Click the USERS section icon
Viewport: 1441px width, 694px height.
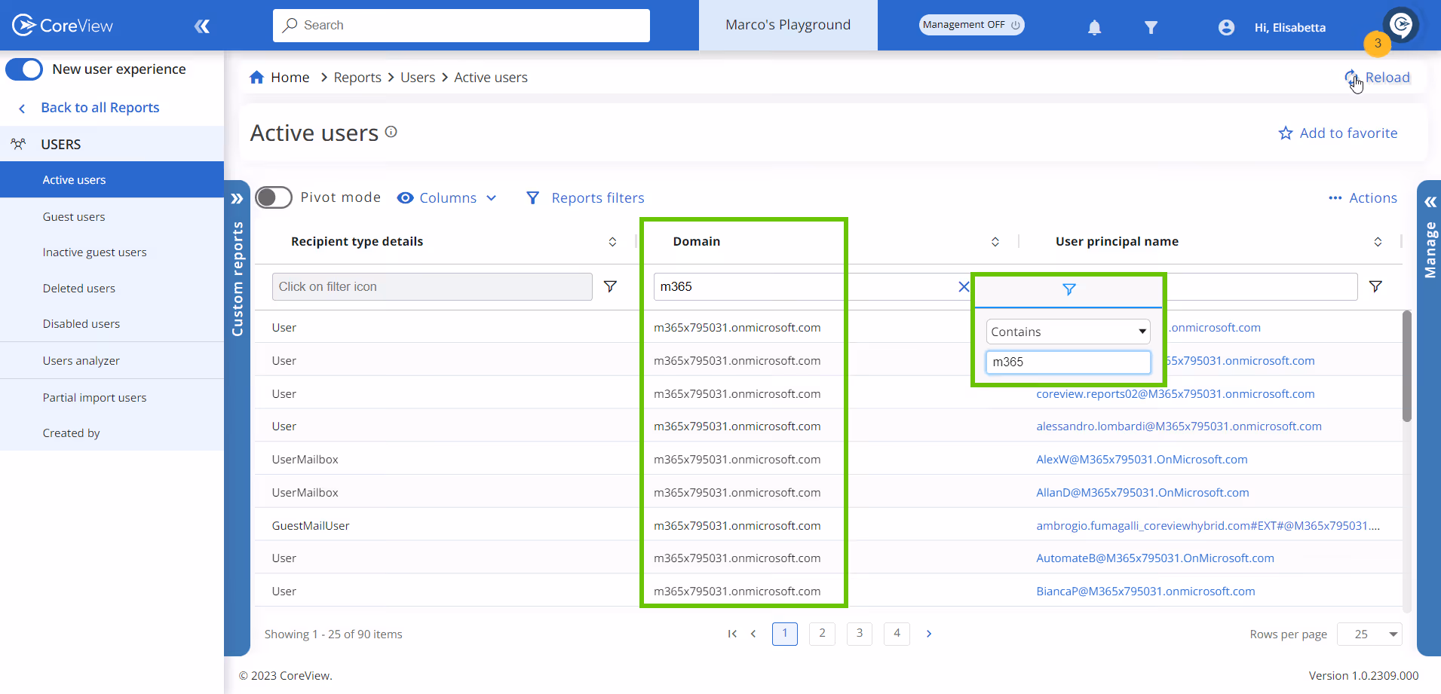(x=19, y=144)
